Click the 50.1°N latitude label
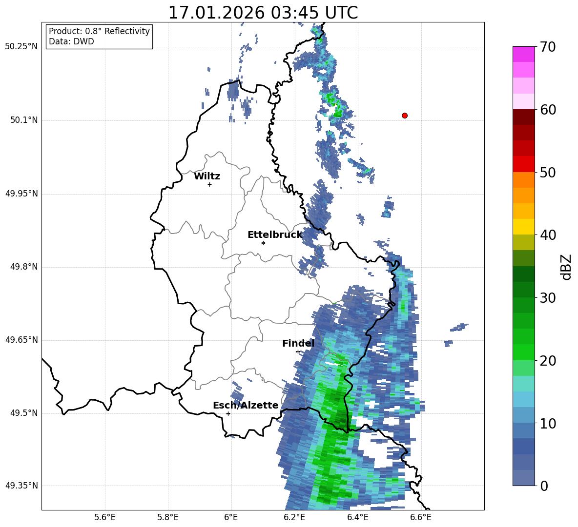578x527 pixels. coord(23,120)
